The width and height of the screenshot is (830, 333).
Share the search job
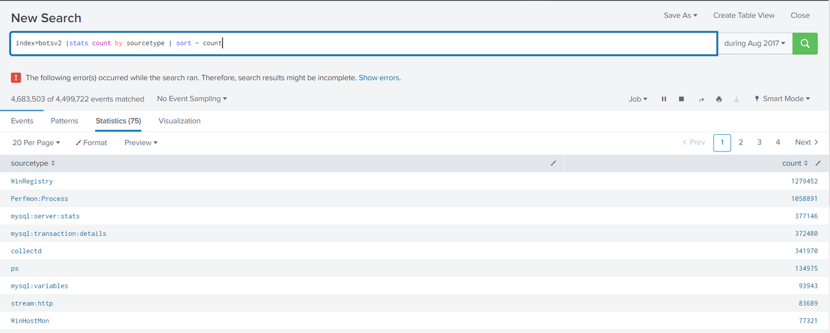tap(701, 99)
